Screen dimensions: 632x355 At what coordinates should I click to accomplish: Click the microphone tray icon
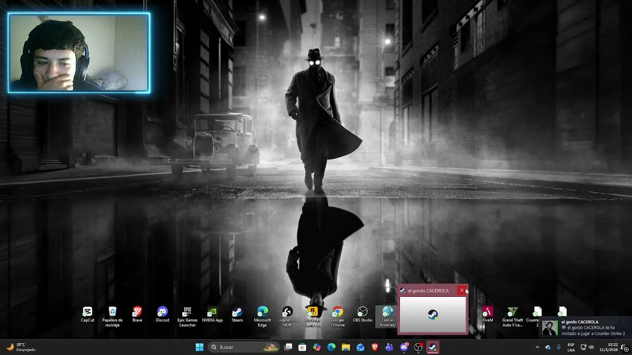[558, 347]
